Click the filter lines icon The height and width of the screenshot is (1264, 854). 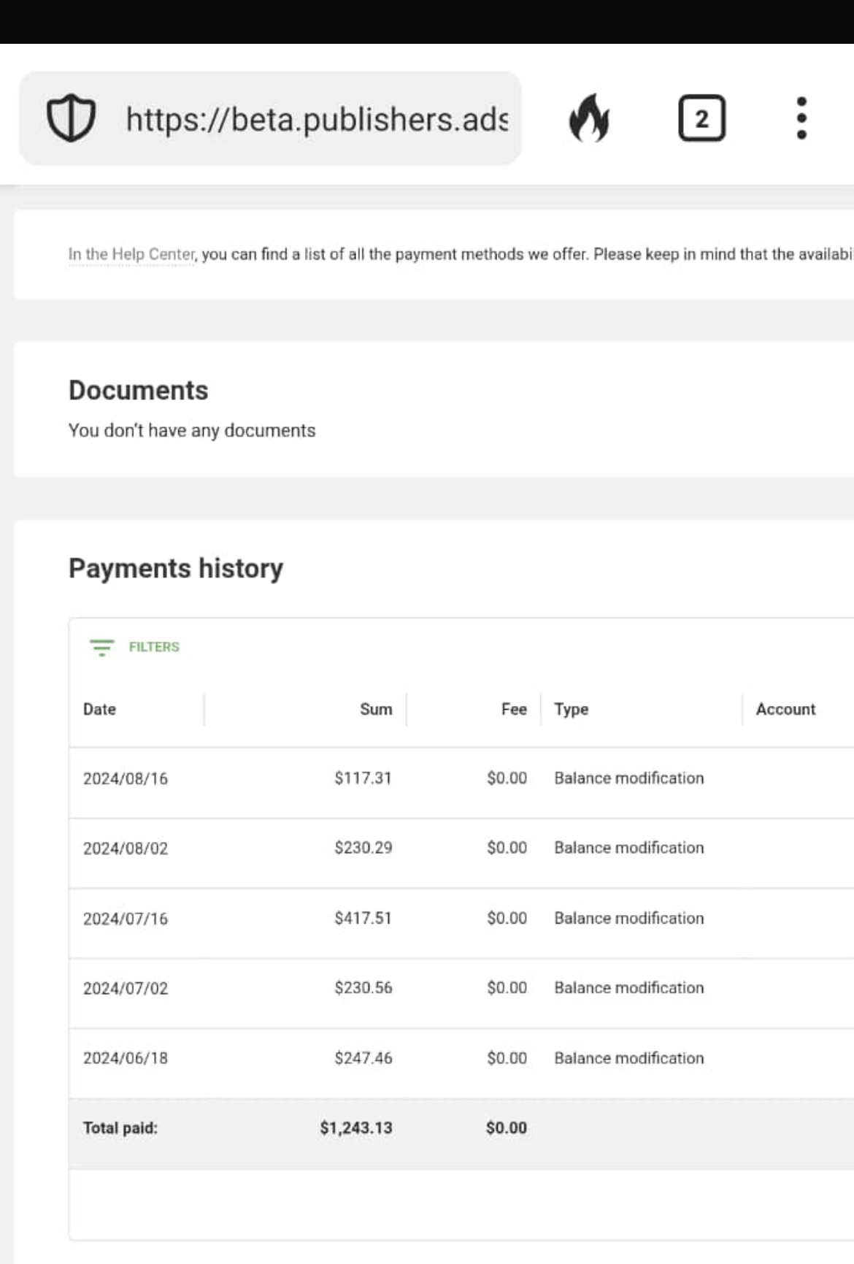coord(101,647)
